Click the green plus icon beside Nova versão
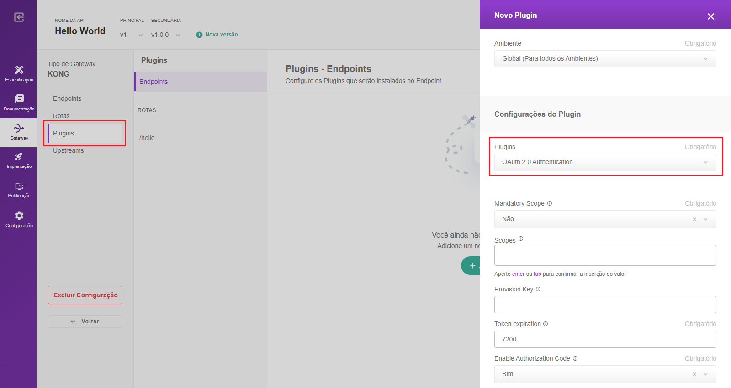 199,35
